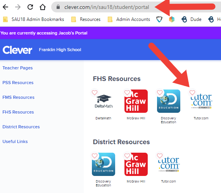Select the clever.com address bar URL
221x193 pixels.
point(107,7)
